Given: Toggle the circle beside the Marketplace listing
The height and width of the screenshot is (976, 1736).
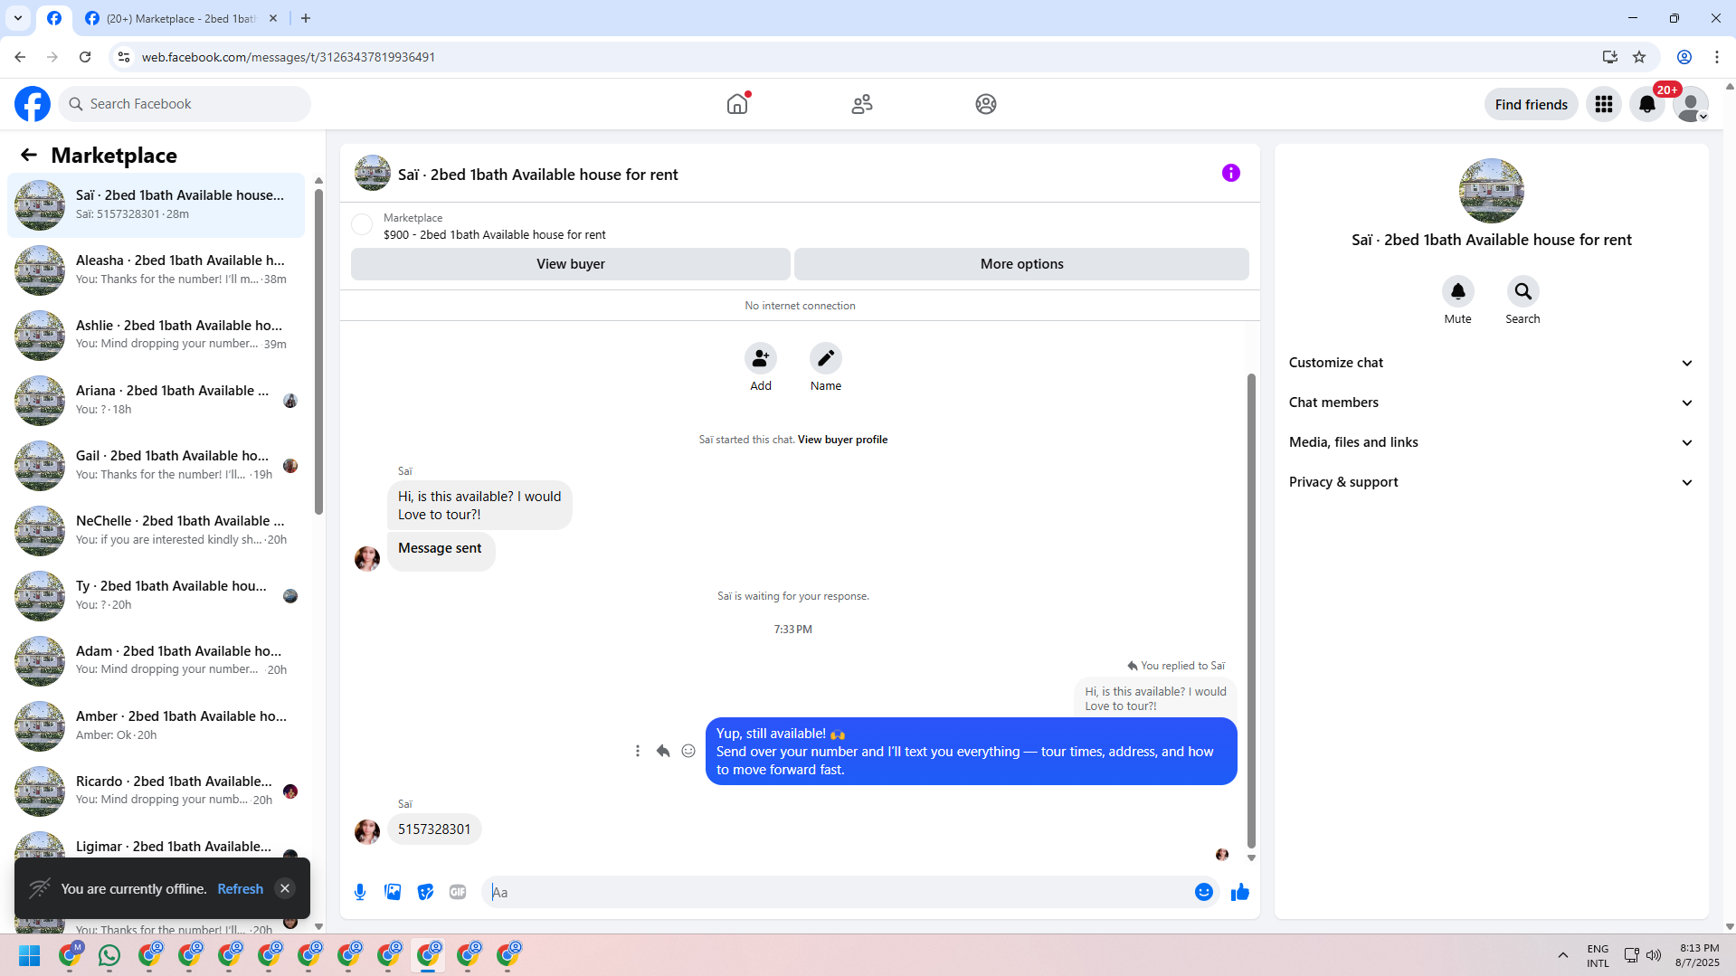Looking at the screenshot, I should point(362,224).
